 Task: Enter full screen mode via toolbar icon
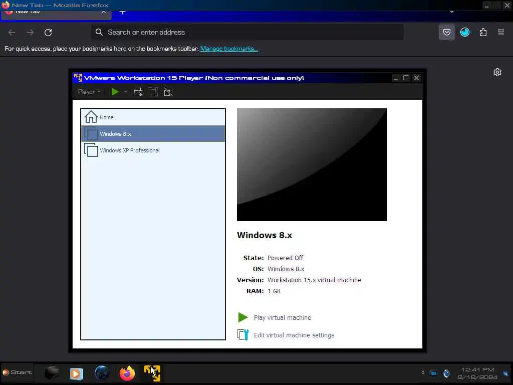point(153,92)
